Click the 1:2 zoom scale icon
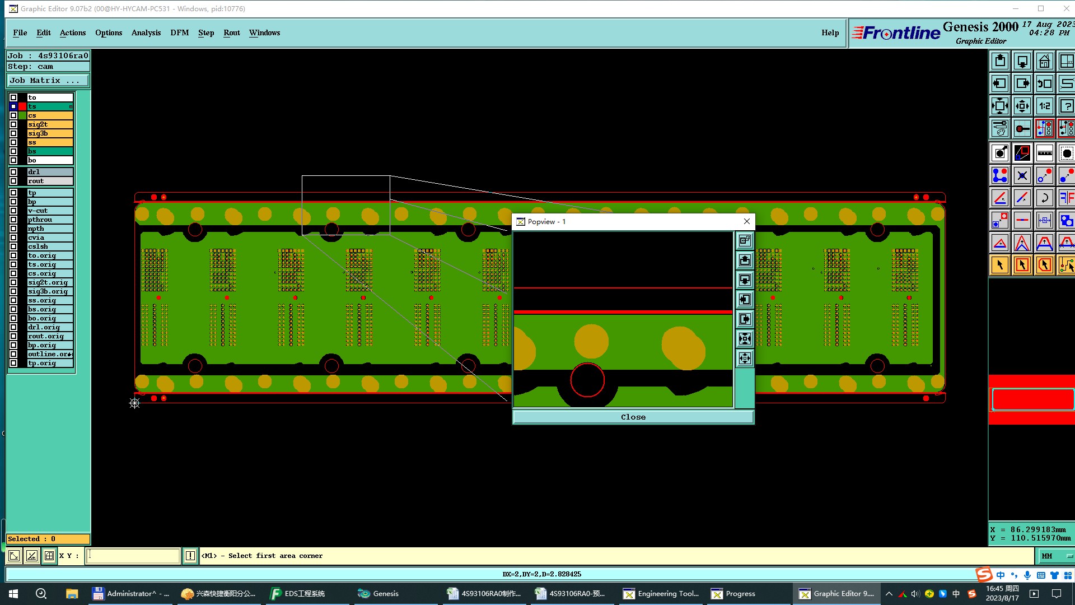The image size is (1075, 605). tap(1044, 106)
